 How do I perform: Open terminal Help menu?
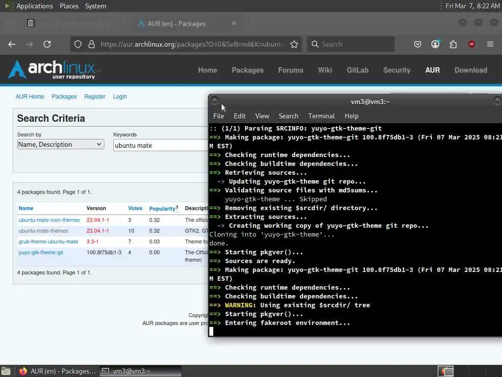tap(351, 116)
